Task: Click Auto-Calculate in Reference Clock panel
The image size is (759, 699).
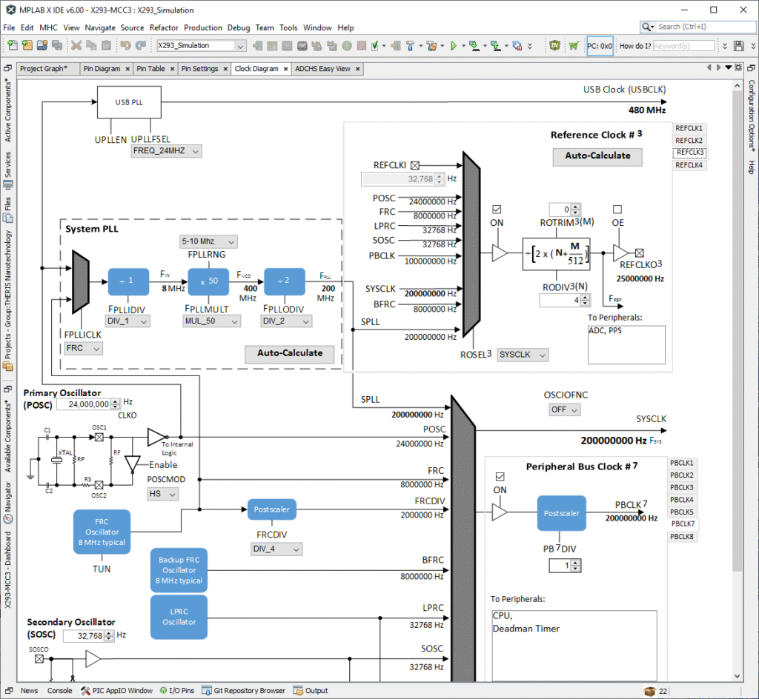Action: click(x=597, y=156)
